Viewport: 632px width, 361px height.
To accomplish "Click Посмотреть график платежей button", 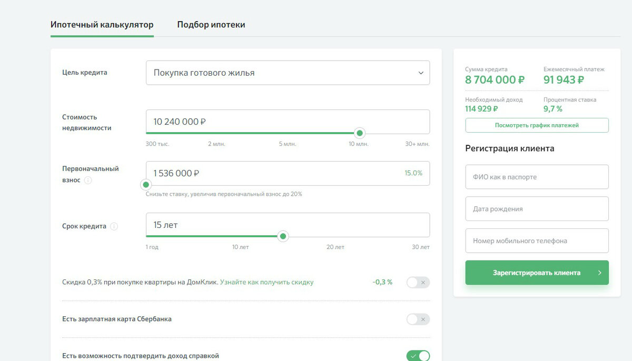I will pyautogui.click(x=537, y=125).
